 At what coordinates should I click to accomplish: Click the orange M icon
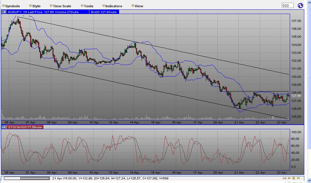click(298, 178)
